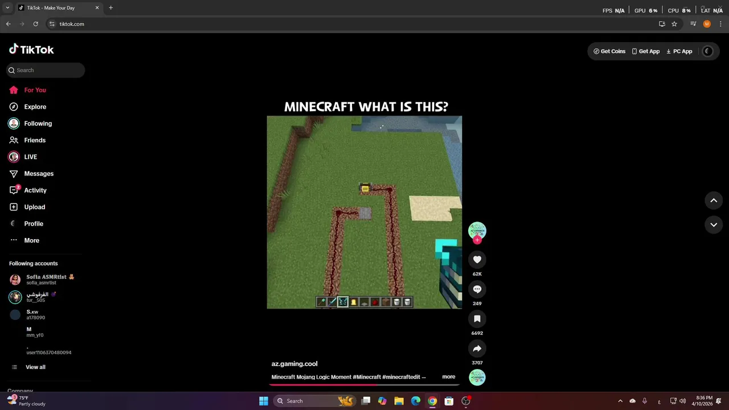The image size is (729, 410).
Task: Click the Get App button
Action: click(x=646, y=51)
